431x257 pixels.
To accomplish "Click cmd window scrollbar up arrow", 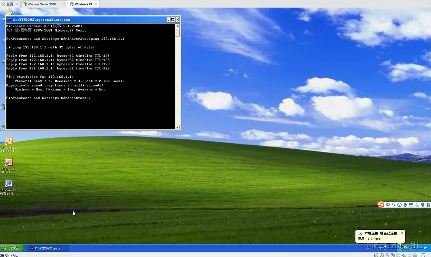I will 177,25.
